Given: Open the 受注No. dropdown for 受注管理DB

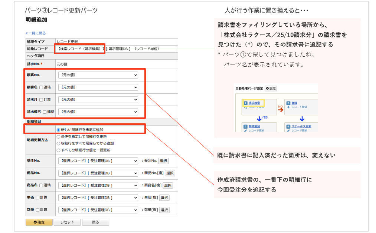Looking at the screenshot, I should tap(98, 160).
